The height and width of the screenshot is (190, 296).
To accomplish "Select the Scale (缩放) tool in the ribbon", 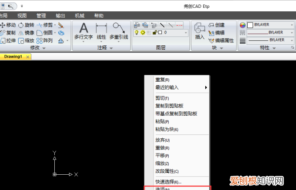I will 26,40.
